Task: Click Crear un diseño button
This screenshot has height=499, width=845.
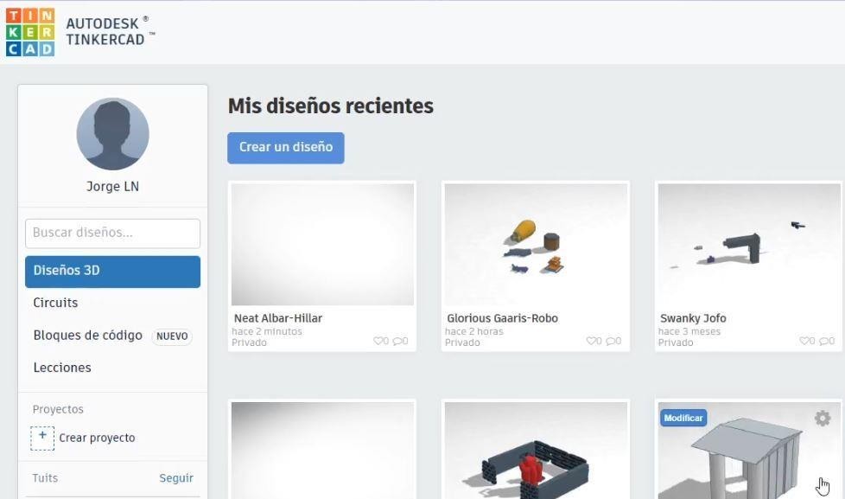Action: click(286, 147)
